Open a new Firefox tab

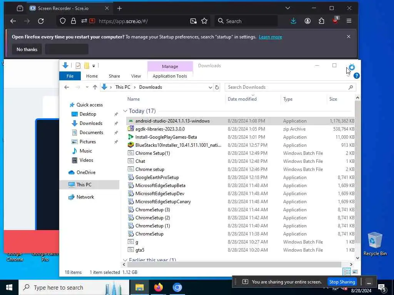point(119,8)
